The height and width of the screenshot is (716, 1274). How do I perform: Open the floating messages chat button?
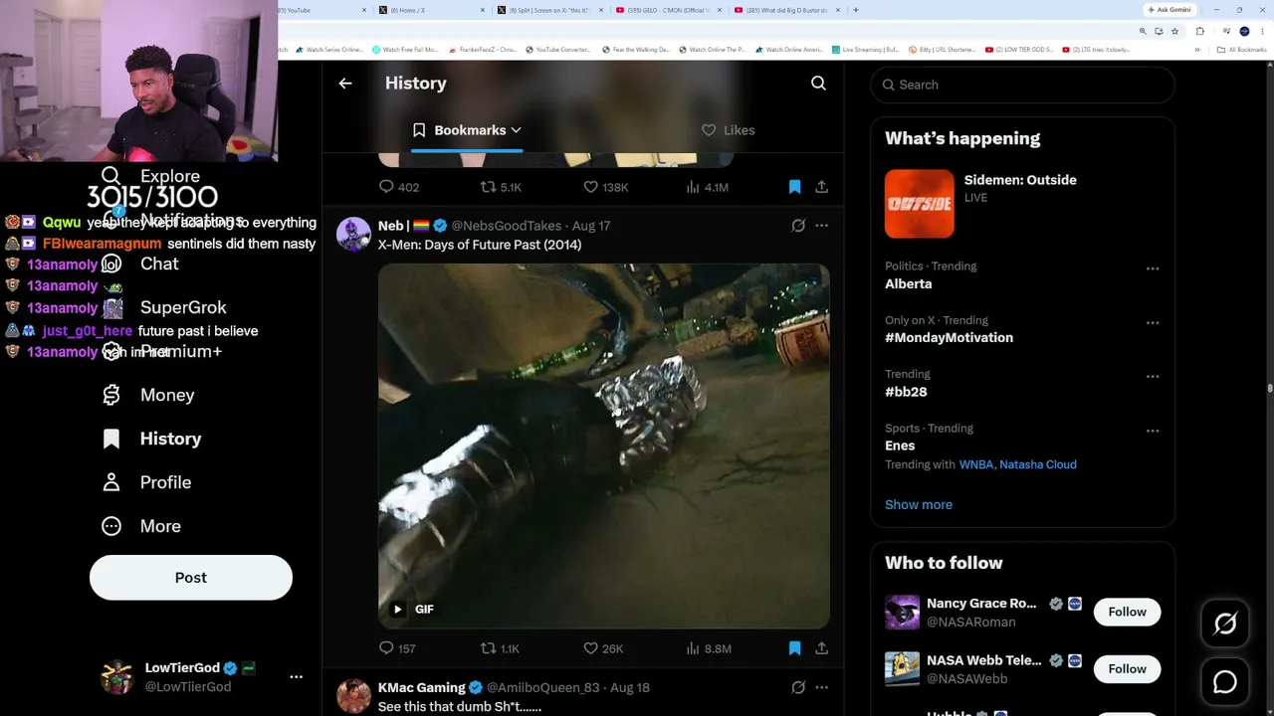click(x=1225, y=681)
